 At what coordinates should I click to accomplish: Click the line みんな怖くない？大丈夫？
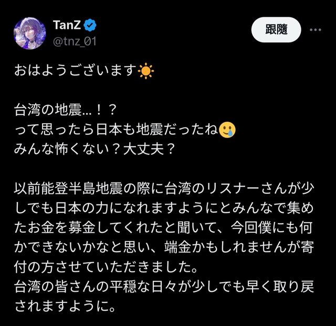coord(94,149)
